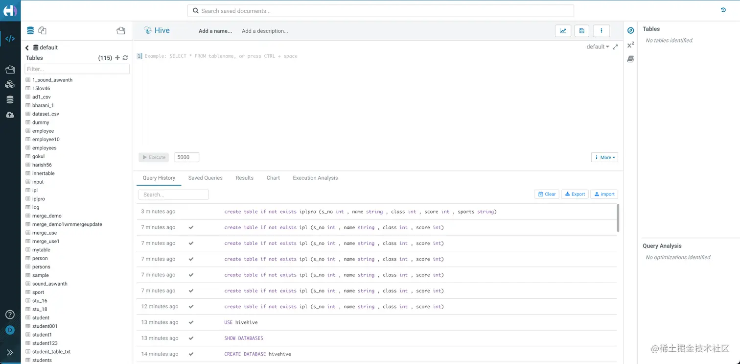
Task: Open the cubes icon in left sidebar
Action: (10, 84)
